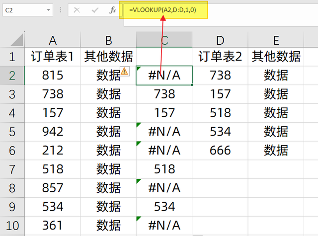The width and height of the screenshot is (318, 236).
Task: Click cell A1 containing 订单表1
Action: coord(53,57)
